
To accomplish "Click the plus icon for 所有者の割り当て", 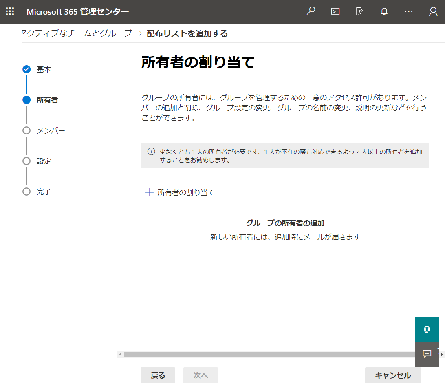I will (x=149, y=192).
